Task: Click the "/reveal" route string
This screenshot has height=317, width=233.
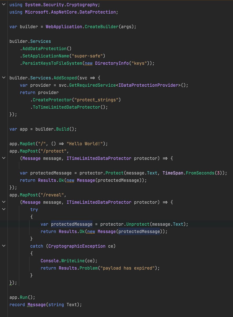Action: click(x=51, y=195)
